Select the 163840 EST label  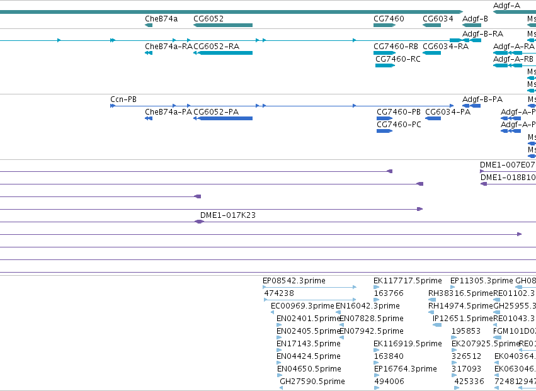click(389, 356)
